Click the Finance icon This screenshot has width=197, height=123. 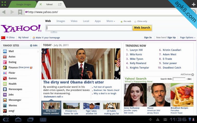pos(5,68)
